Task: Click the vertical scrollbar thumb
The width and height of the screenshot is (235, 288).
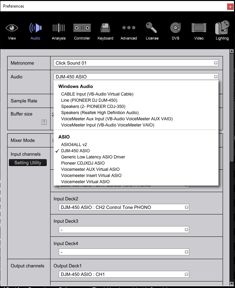Action: pyautogui.click(x=232, y=108)
